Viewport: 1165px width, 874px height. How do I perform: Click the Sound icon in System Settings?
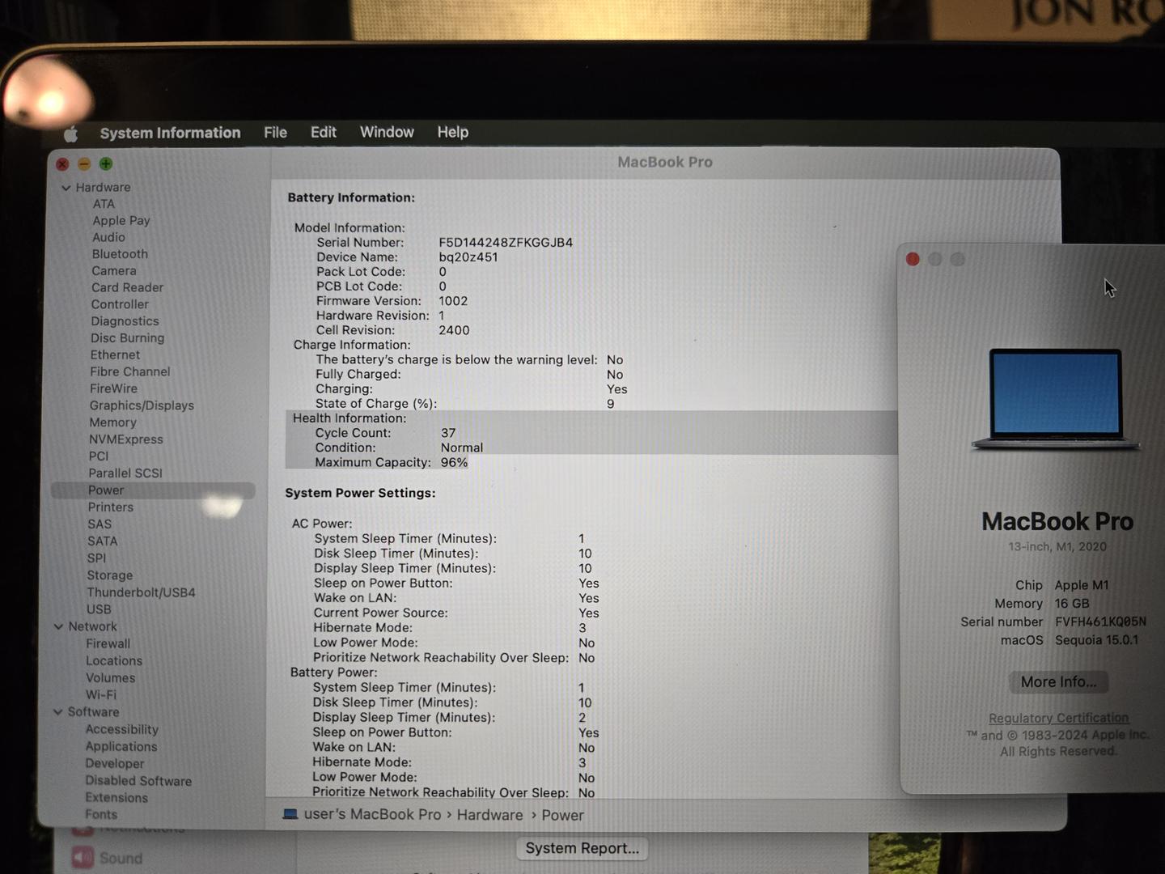83,858
